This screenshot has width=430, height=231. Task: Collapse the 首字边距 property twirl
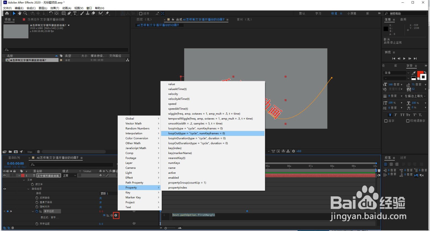pyautogui.click(x=33, y=211)
